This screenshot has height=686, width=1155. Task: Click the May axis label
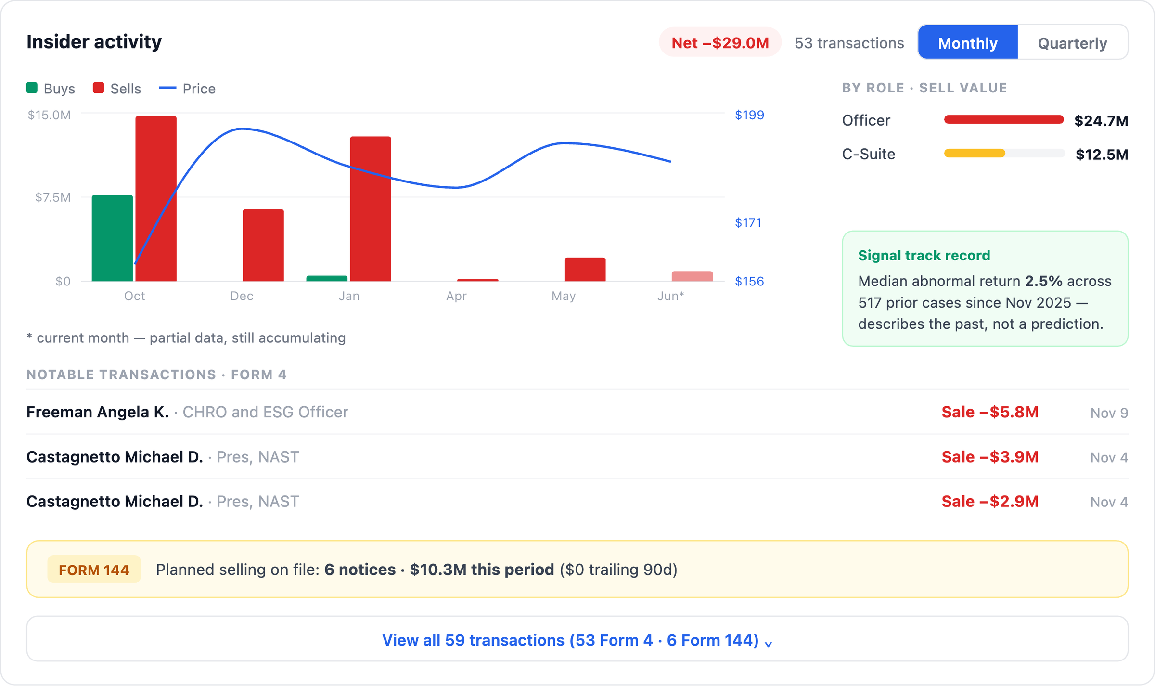point(564,296)
